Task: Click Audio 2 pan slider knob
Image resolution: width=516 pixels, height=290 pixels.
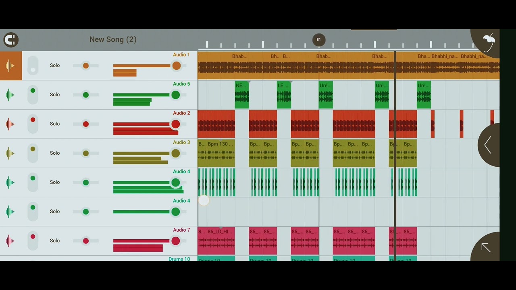Action: (x=85, y=124)
